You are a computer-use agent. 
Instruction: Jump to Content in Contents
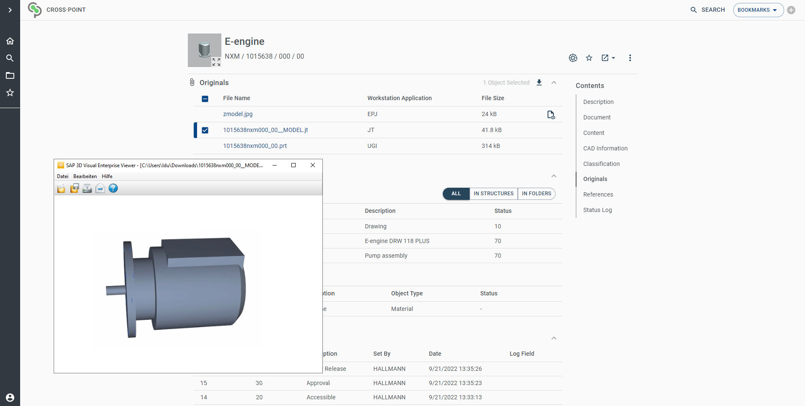pos(594,133)
